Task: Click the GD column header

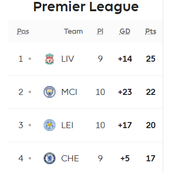Action: [x=125, y=31]
